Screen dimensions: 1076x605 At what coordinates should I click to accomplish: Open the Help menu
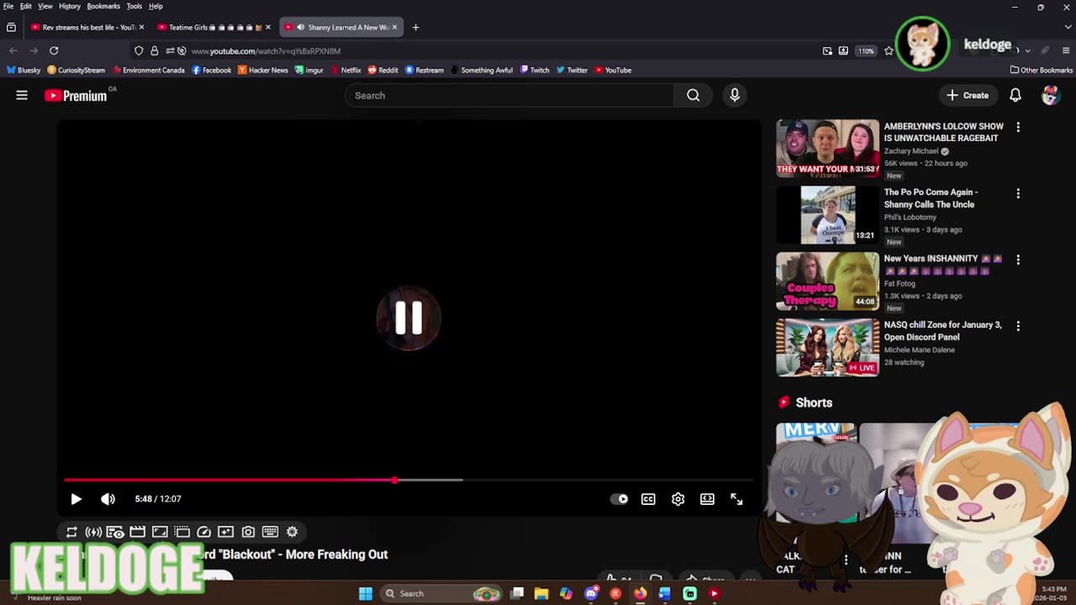point(156,6)
